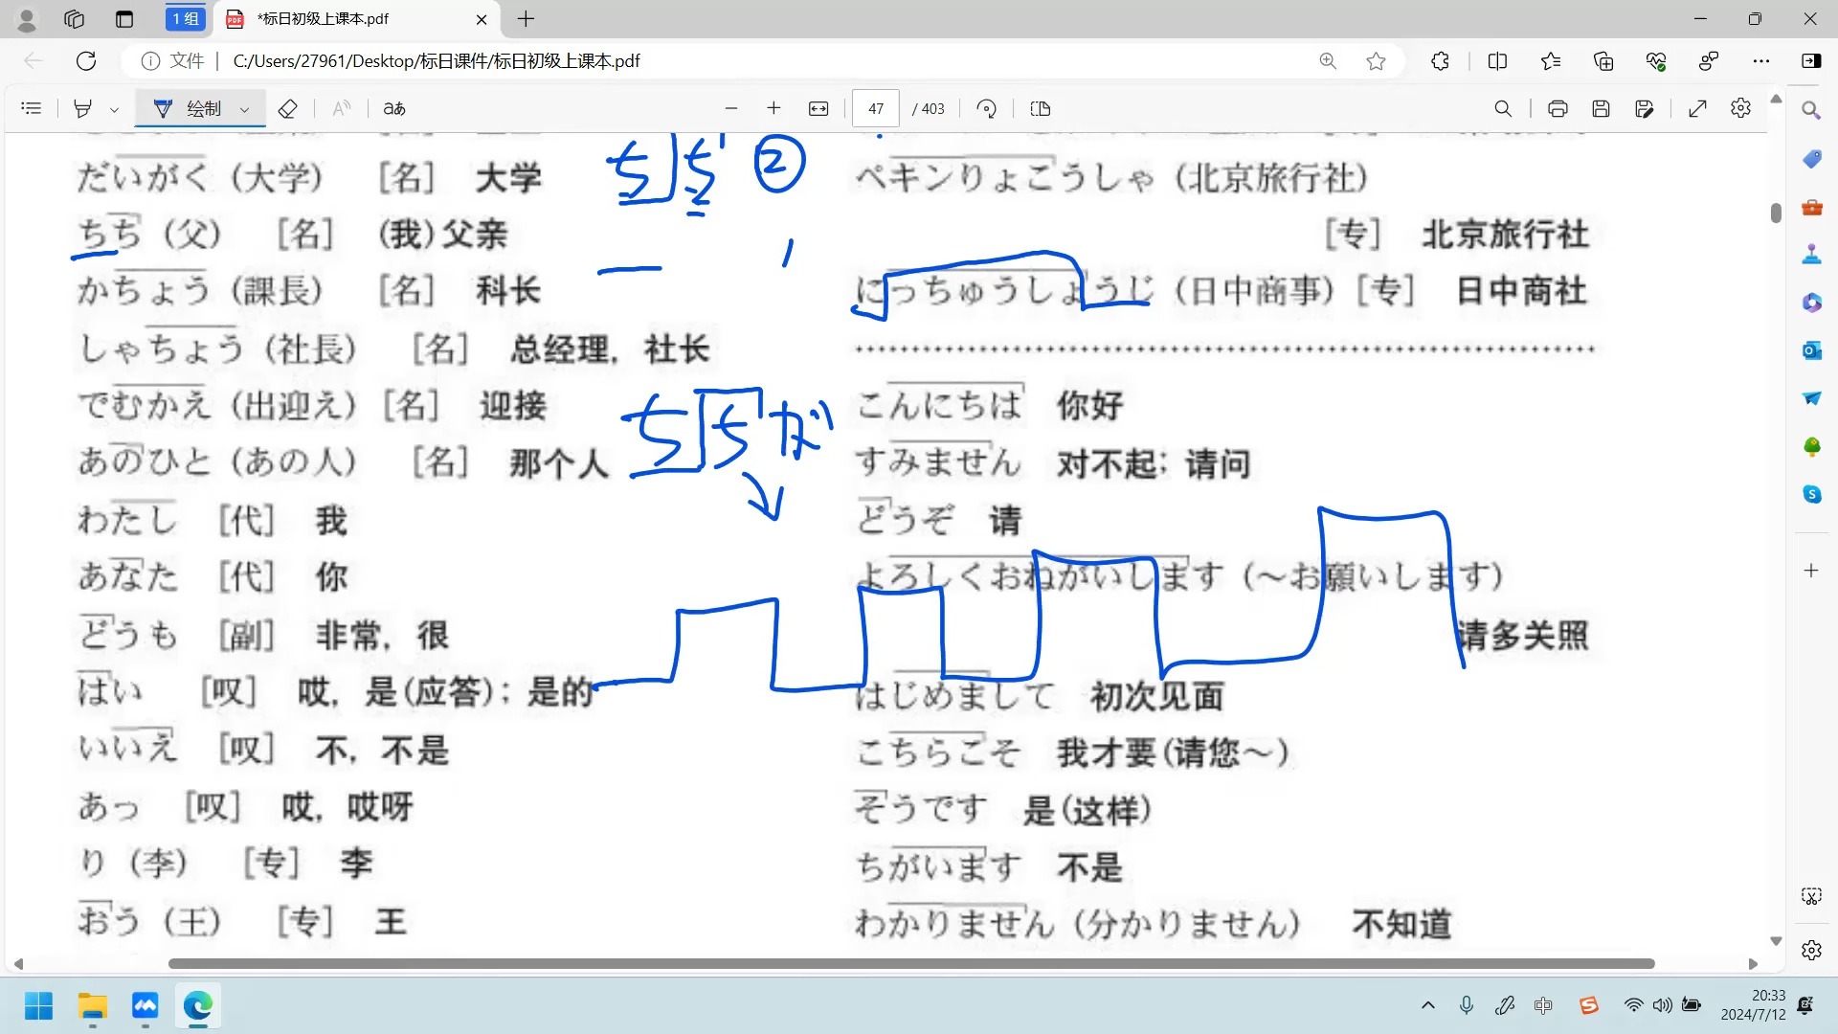Open the sidebar Drop paper-plane icon
This screenshot has width=1838, height=1034.
tap(1811, 398)
